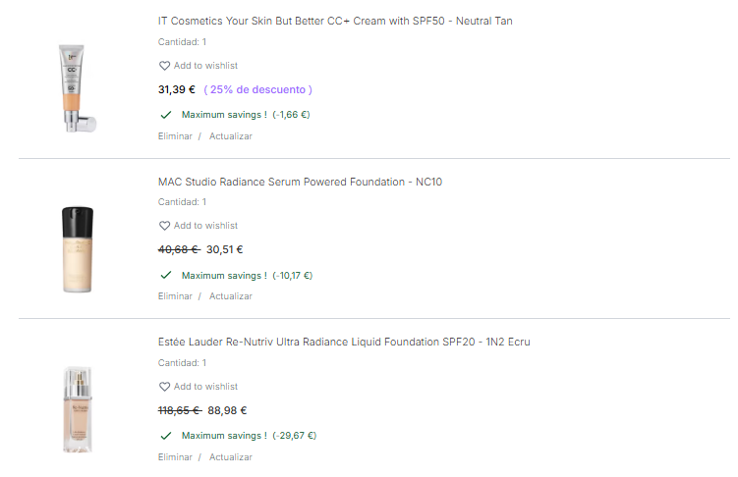Click Actualizar for Estée Lauder Re-Nutriv Foundation
738x477 pixels.
[x=230, y=457]
